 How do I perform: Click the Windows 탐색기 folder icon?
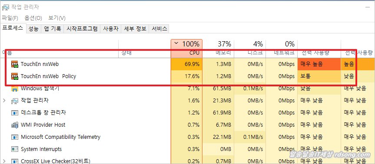coord(15,89)
